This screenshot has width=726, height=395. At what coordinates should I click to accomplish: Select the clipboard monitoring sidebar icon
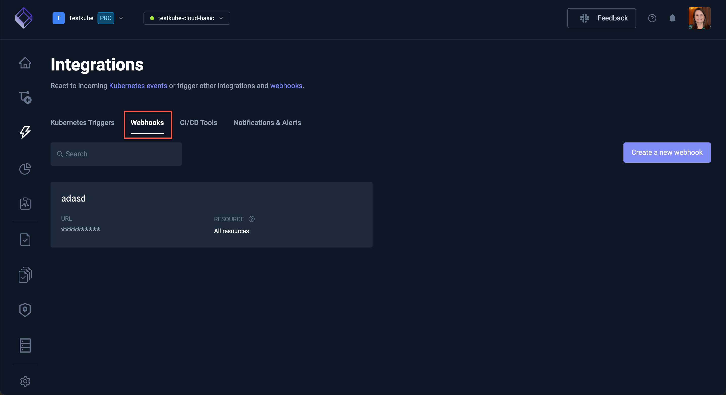pos(25,204)
